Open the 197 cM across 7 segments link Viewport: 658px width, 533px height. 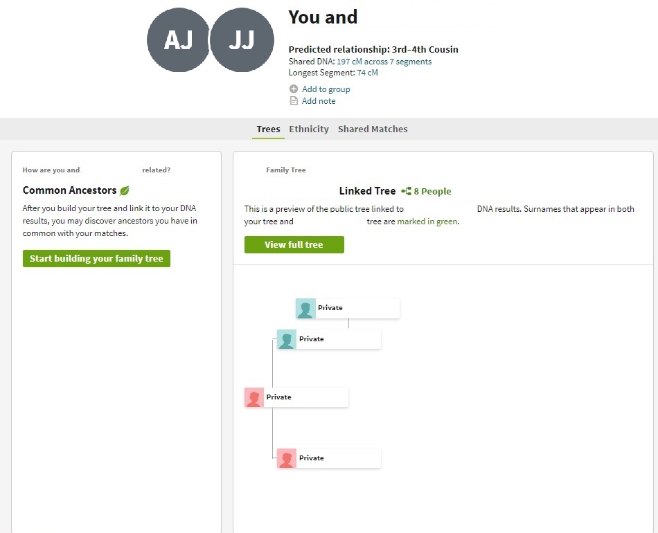(384, 62)
